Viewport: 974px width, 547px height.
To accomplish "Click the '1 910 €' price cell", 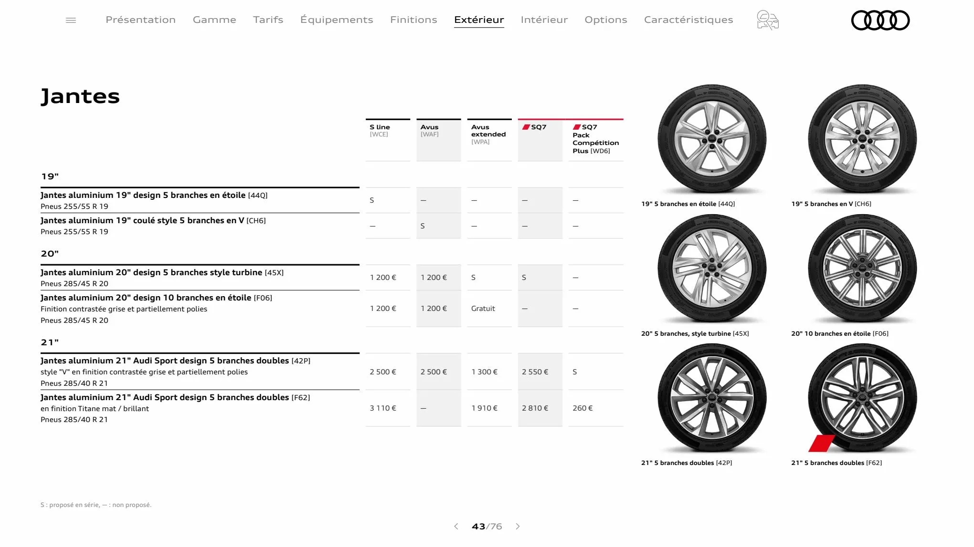I will [x=489, y=408].
